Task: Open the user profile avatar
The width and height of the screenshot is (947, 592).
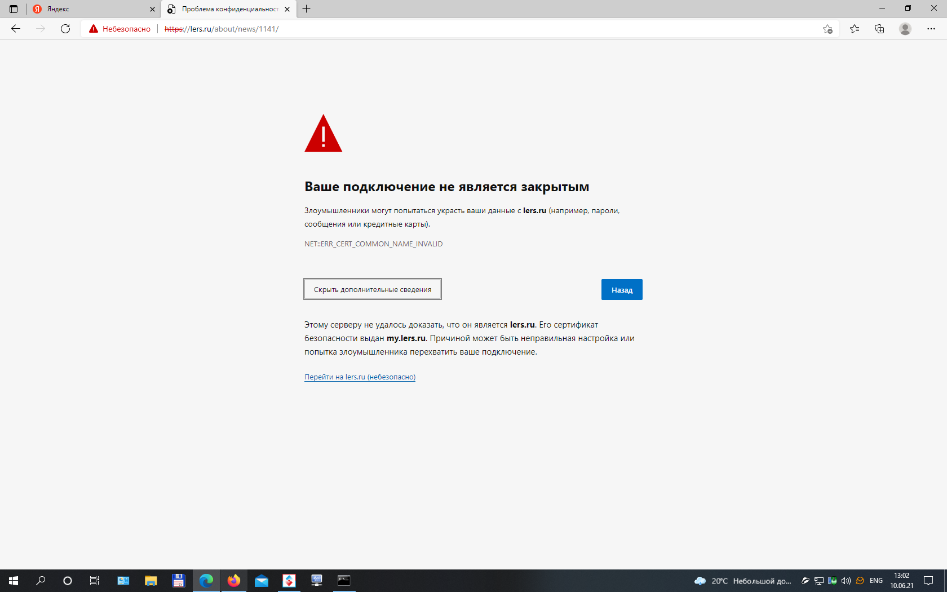Action: [x=905, y=29]
